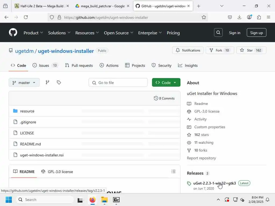Image resolution: width=275 pixels, height=206 pixels.
Task: Click the README outline list icon
Action: click(x=173, y=171)
